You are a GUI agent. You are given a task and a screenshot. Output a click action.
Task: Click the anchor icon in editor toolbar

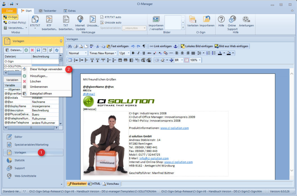click(175, 46)
